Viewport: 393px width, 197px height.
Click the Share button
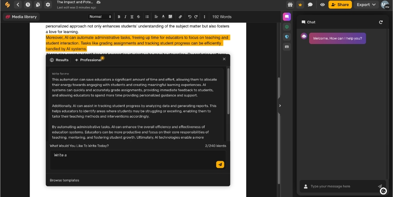[340, 5]
